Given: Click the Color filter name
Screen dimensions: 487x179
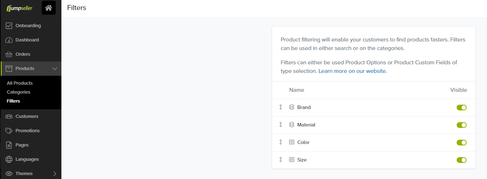Looking at the screenshot, I should pos(303,142).
